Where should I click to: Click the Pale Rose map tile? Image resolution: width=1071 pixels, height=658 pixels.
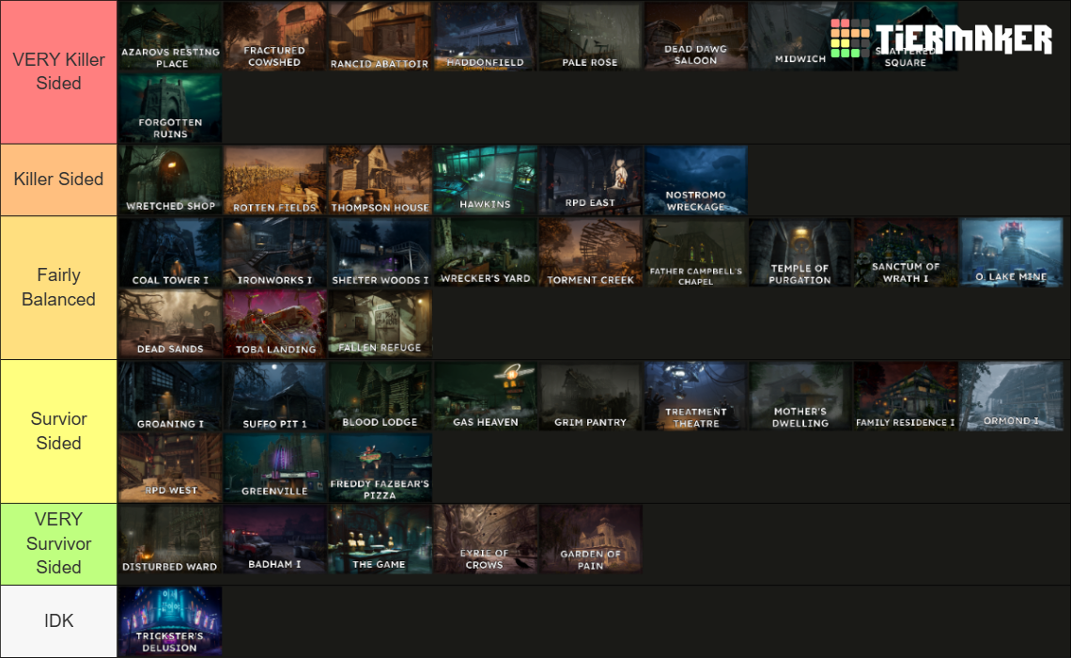click(590, 36)
